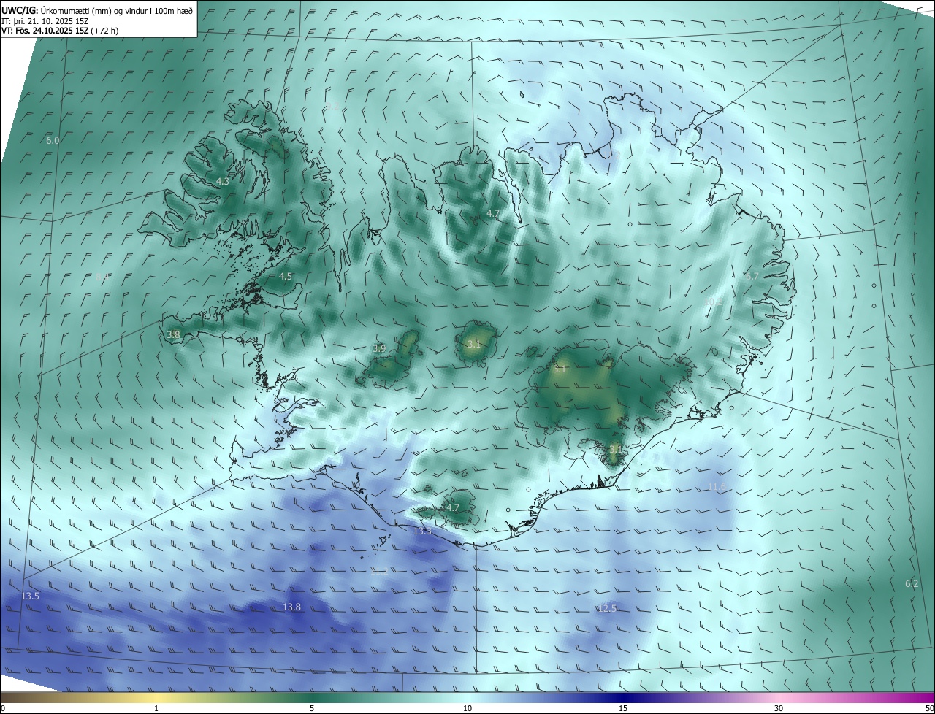Click legend tick label '1'
The width and height of the screenshot is (935, 714).
pos(156,708)
